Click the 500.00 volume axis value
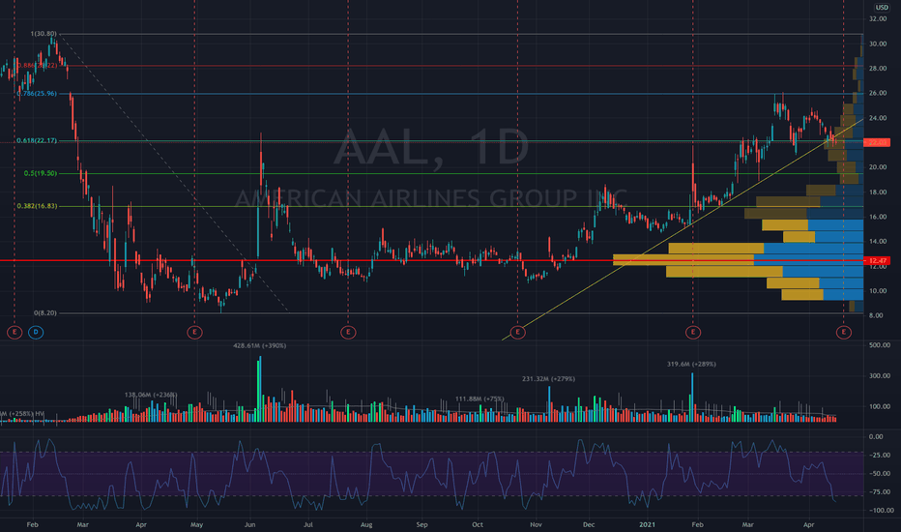The width and height of the screenshot is (901, 532). 880,345
